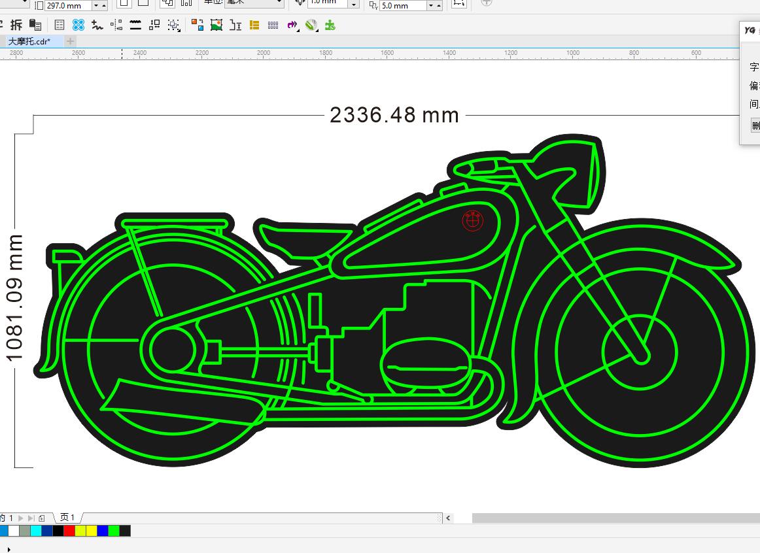Pick the bright blue swatch next to green
760x553 pixels.
coord(103,531)
